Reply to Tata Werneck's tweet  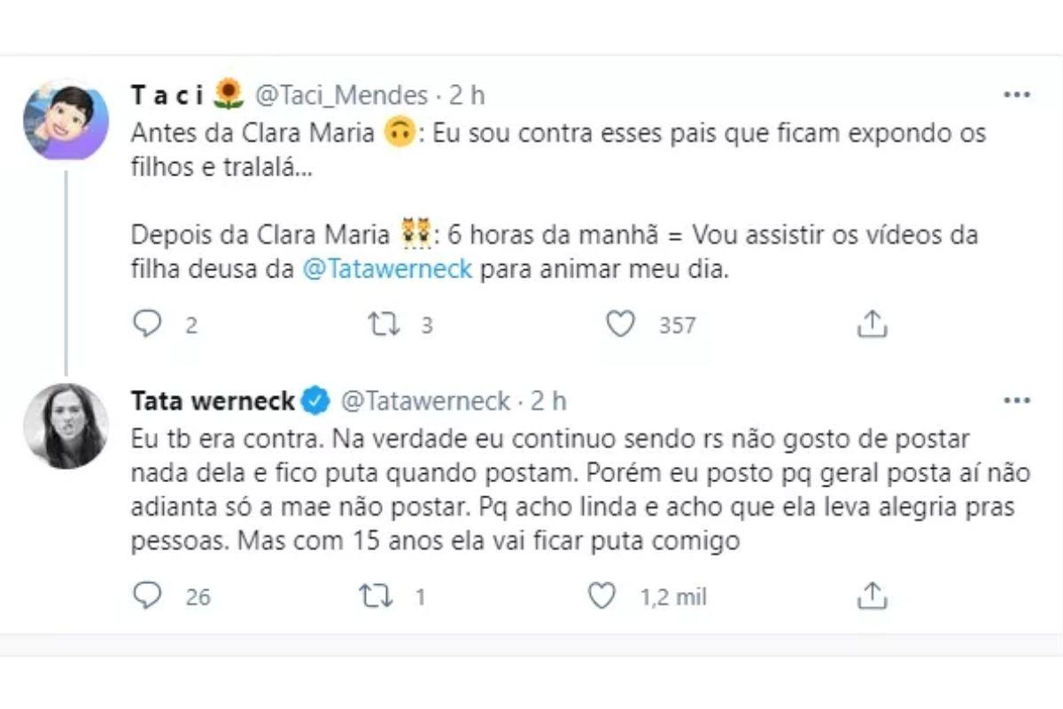tap(146, 596)
